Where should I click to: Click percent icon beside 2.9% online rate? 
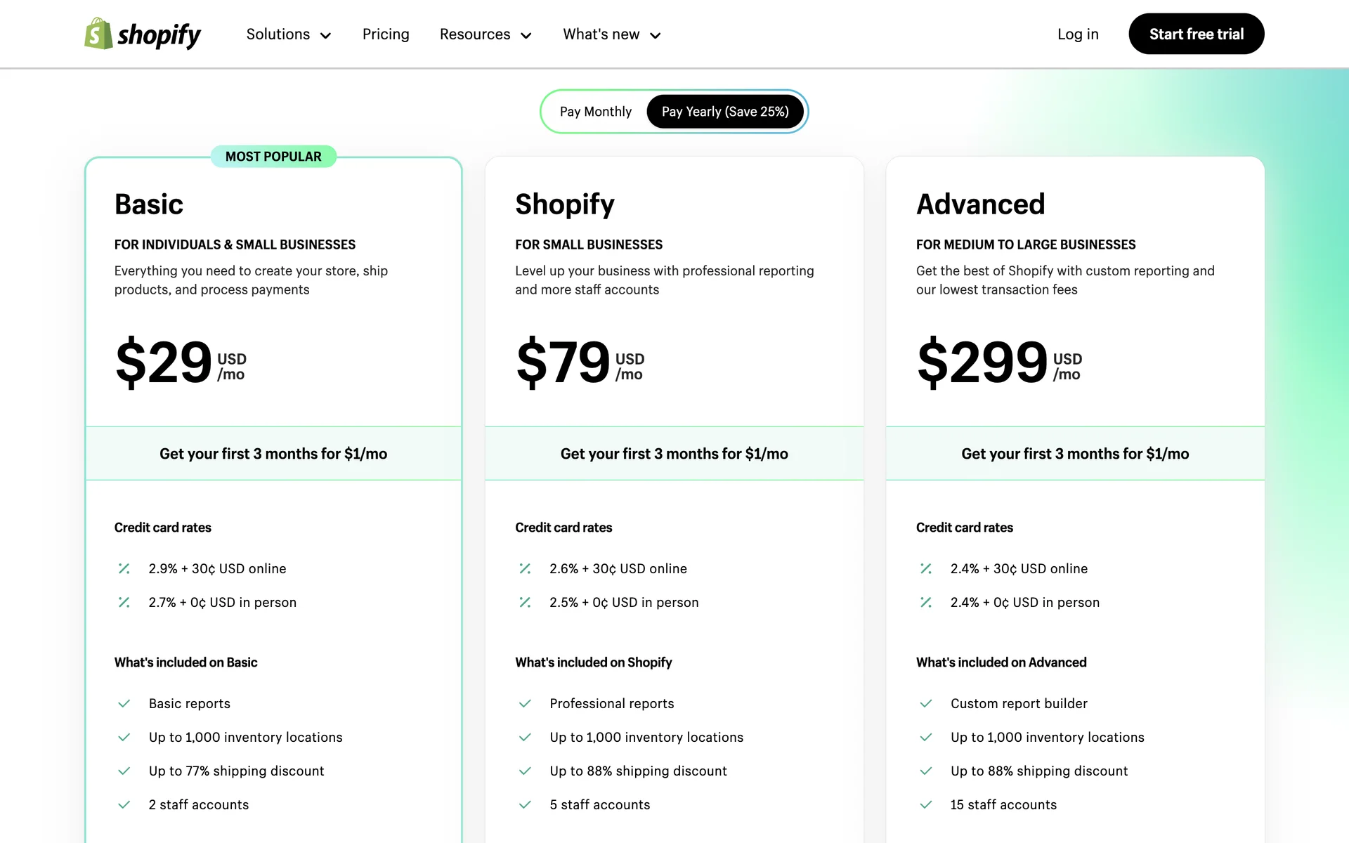(124, 568)
